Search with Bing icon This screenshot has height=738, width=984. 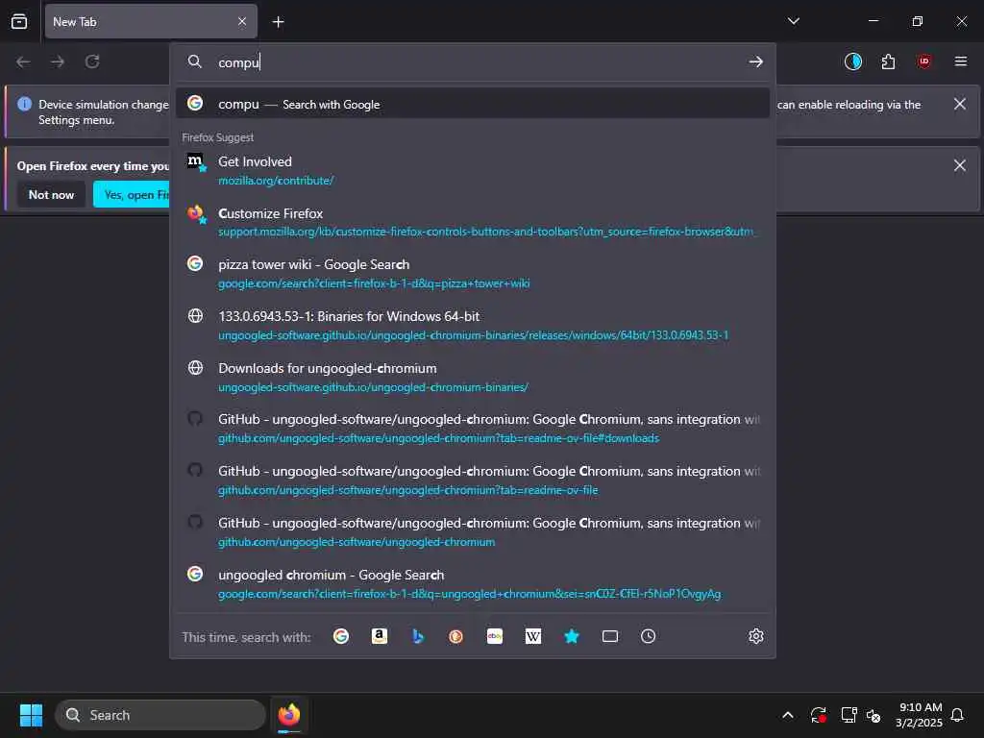point(418,636)
